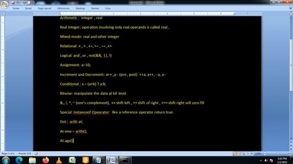Viewport: 293px width, 164px height.
Task: Open File Explorer from taskbar
Action: coord(33,160)
